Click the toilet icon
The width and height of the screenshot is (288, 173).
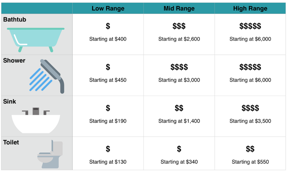[x=50, y=154]
